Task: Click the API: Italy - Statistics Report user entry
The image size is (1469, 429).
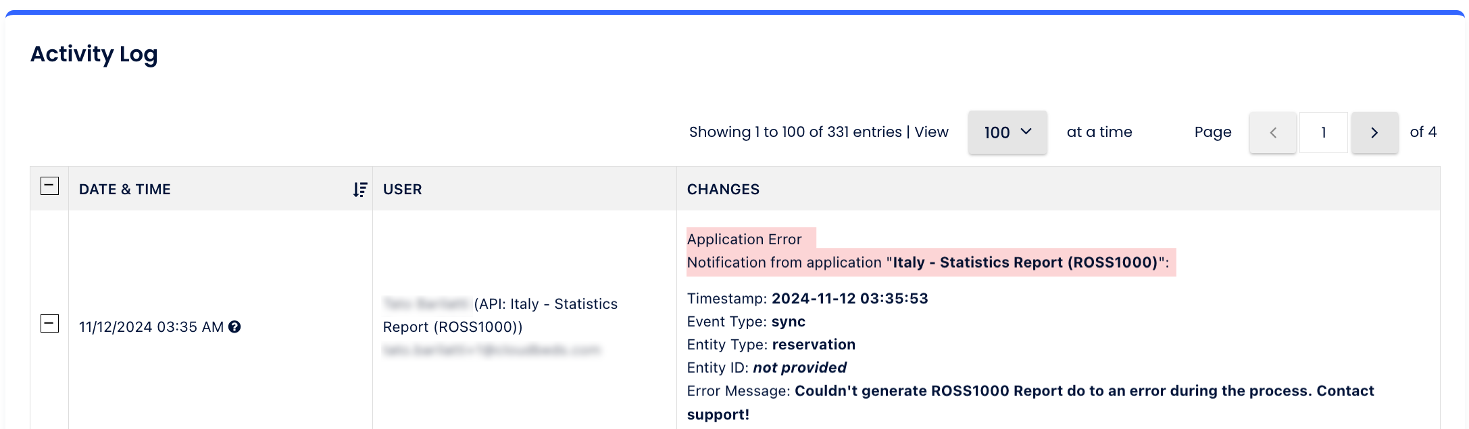Action: tap(500, 316)
